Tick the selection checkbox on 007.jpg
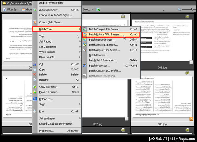This screenshot has height=142, width=197. (x=127, y=119)
